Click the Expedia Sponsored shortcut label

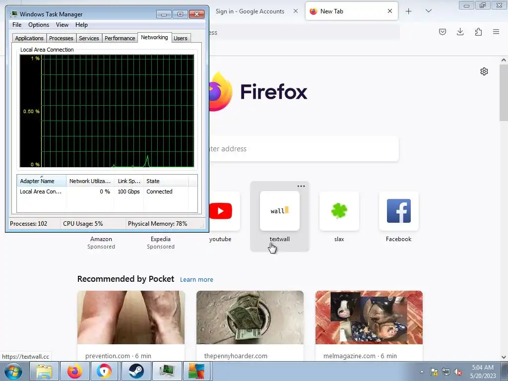pos(161,243)
